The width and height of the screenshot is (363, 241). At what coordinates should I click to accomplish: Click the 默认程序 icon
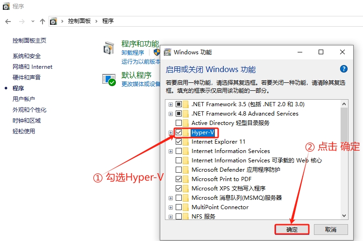pyautogui.click(x=109, y=80)
